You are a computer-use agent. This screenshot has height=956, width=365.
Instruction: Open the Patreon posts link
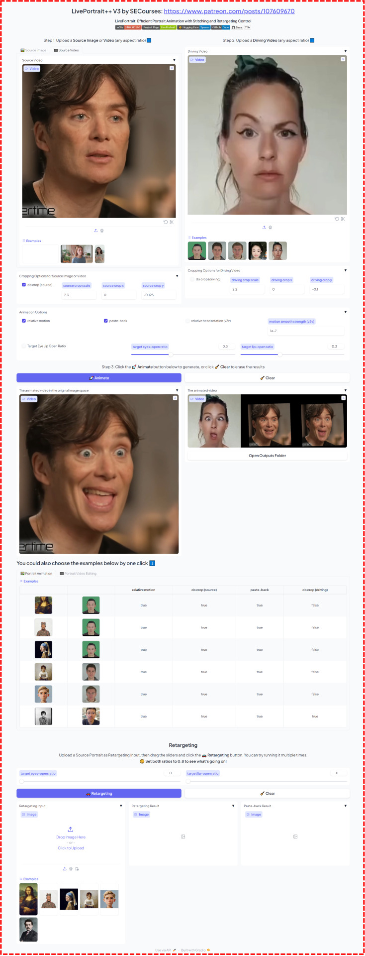tap(229, 11)
